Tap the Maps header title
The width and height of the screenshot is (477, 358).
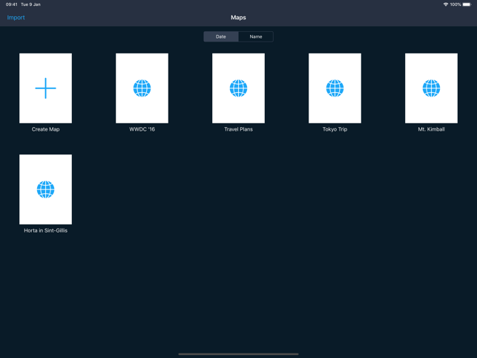238,17
